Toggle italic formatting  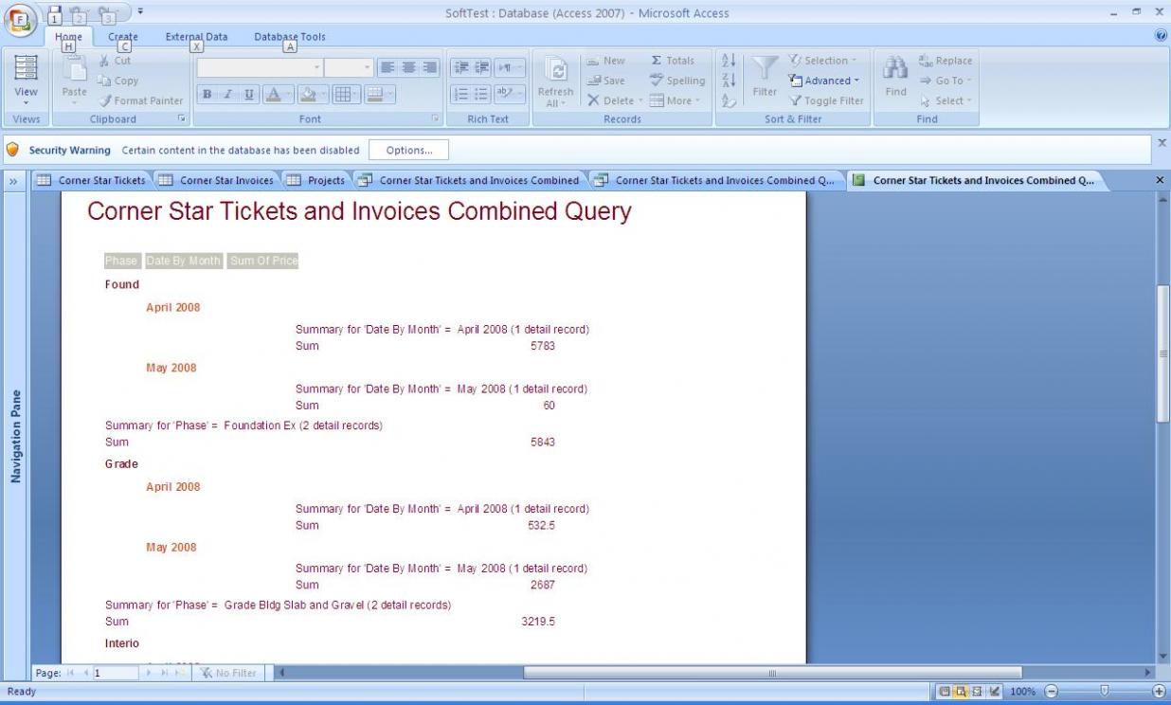[228, 94]
